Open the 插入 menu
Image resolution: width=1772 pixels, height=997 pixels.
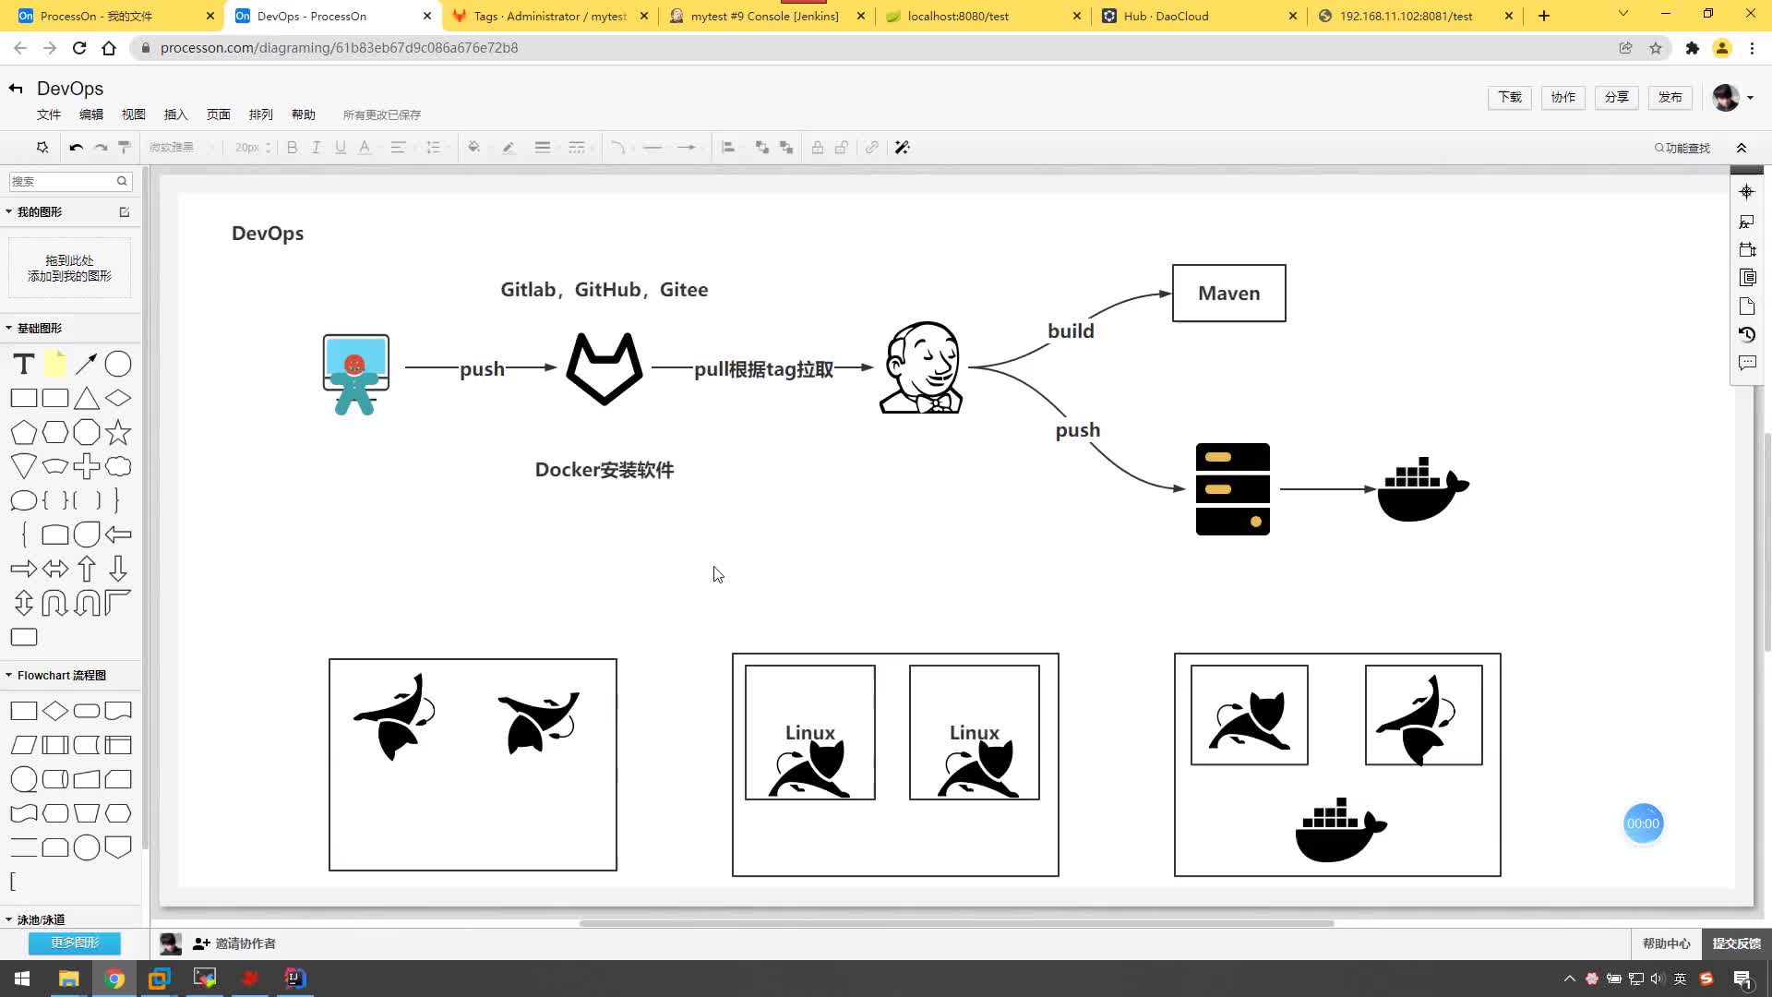click(176, 114)
